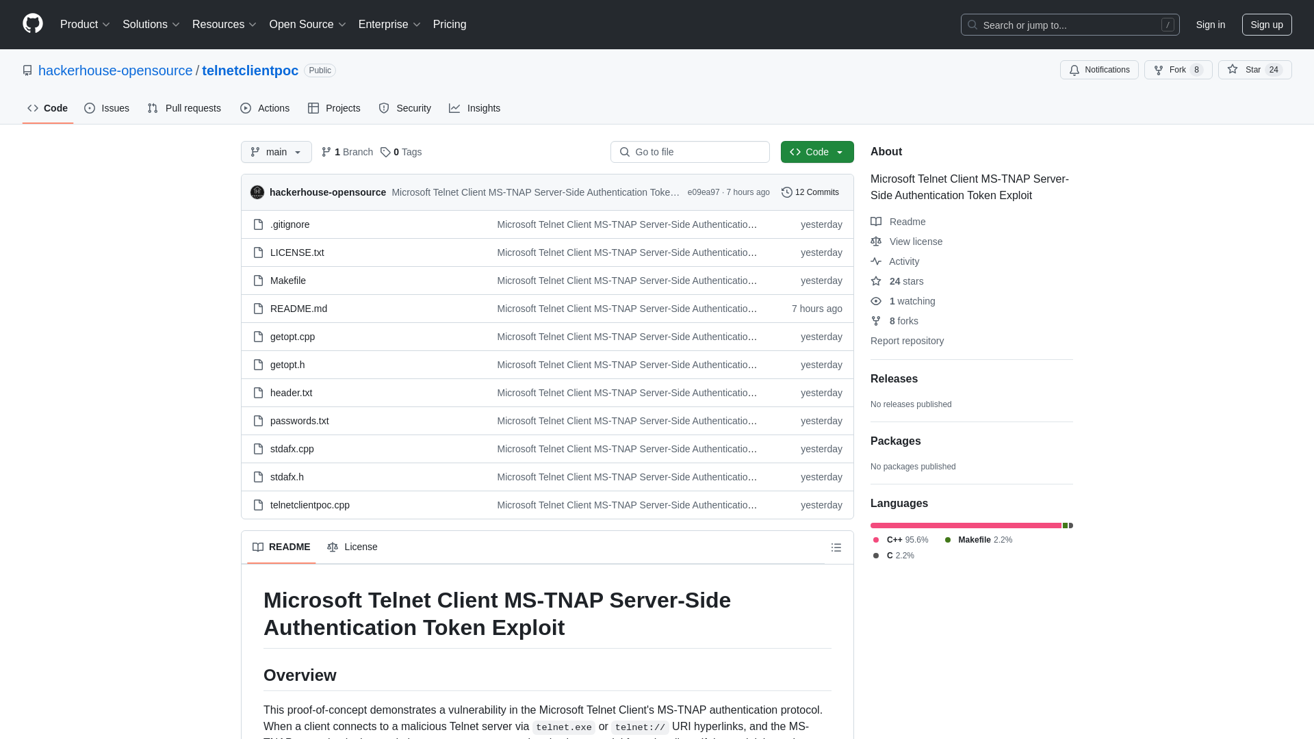1314x739 pixels.
Task: Open getopt.cpp source file
Action: (292, 337)
